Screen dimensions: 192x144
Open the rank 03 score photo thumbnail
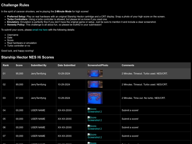point(95,98)
